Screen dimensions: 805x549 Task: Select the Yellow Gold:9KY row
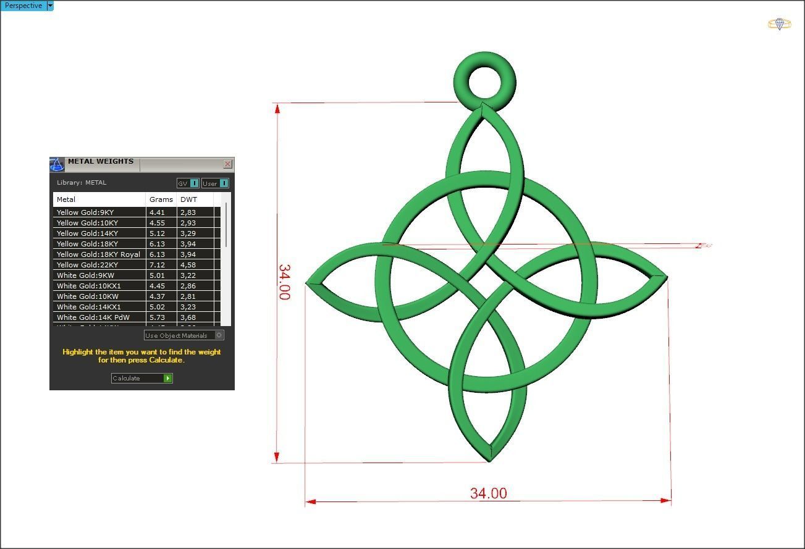[x=137, y=212]
